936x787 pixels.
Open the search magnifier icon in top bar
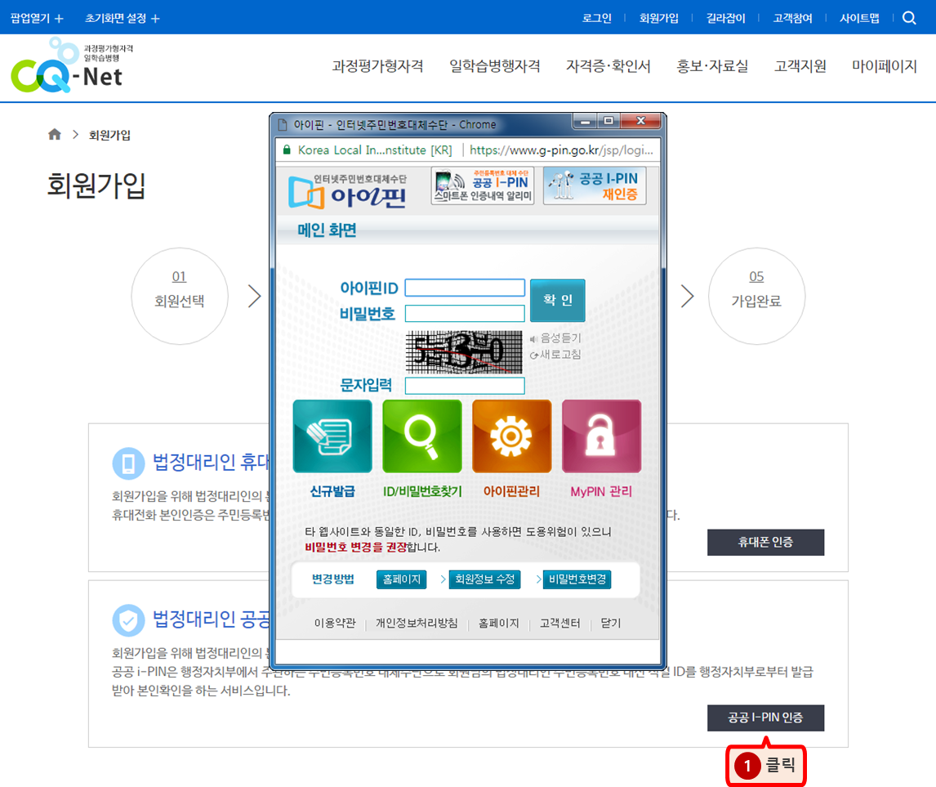(909, 18)
